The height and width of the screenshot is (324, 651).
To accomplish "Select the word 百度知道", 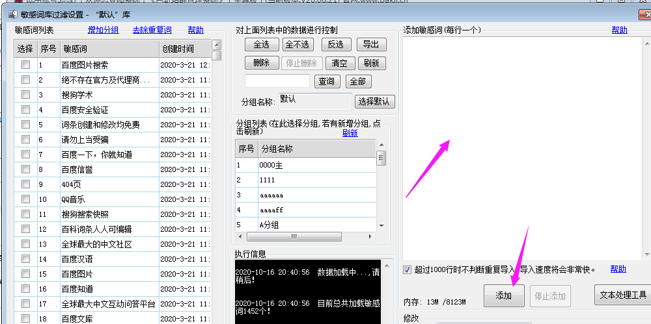I will [x=77, y=289].
